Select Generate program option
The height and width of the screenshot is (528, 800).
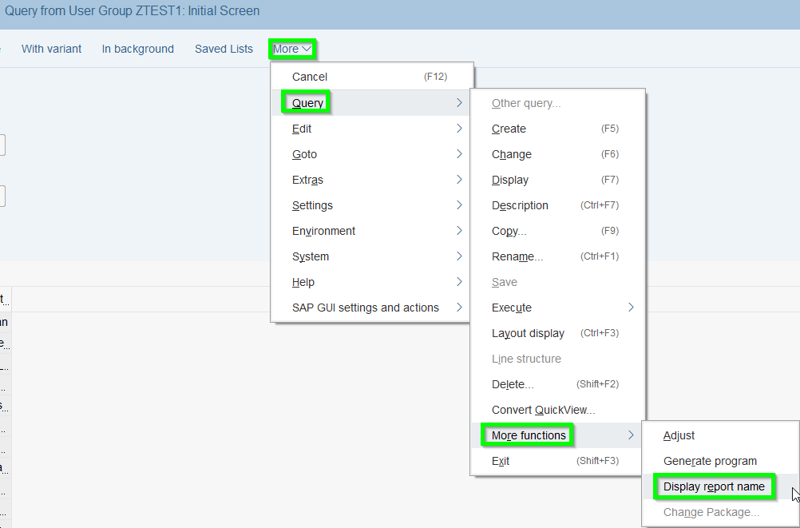[710, 461]
